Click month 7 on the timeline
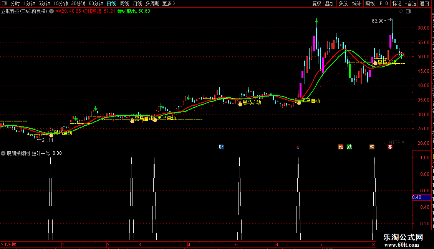 (x=321, y=245)
